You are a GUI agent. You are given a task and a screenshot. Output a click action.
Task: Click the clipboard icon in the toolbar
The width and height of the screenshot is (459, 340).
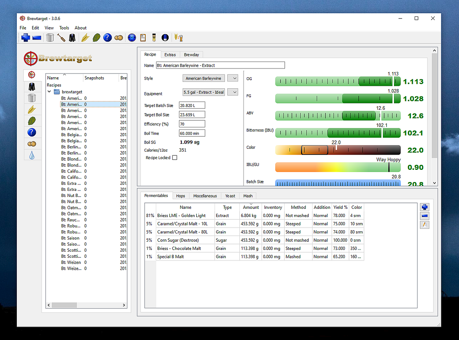(143, 37)
